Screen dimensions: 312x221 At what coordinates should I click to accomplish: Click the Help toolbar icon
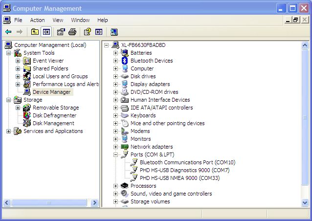87,32
